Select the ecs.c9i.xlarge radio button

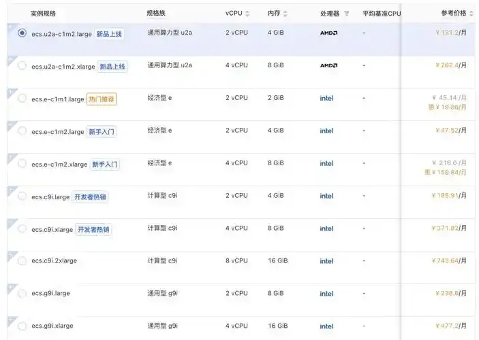[x=22, y=228]
